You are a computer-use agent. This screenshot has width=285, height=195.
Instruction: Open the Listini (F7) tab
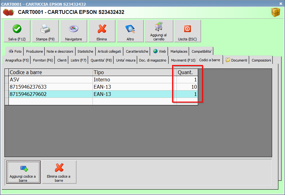(78, 60)
